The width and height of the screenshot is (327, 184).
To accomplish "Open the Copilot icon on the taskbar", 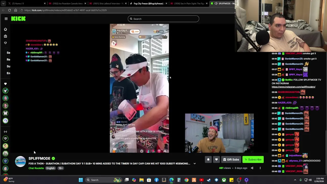I will 134,180.
